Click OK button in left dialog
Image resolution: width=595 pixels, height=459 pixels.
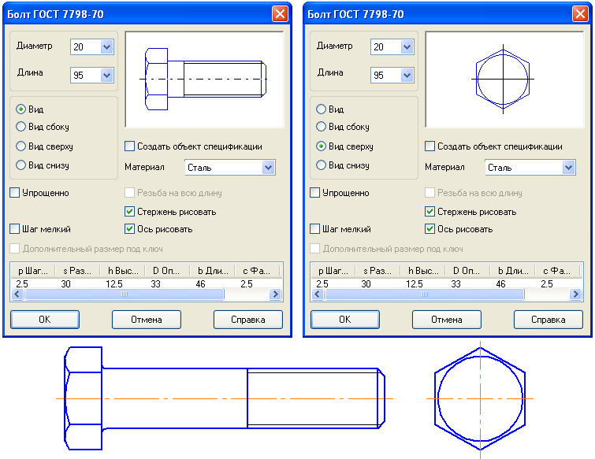pos(45,320)
